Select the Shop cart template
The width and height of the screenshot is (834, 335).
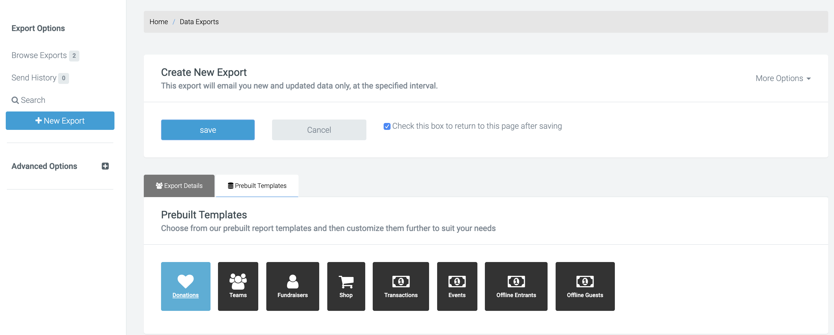[x=346, y=286]
